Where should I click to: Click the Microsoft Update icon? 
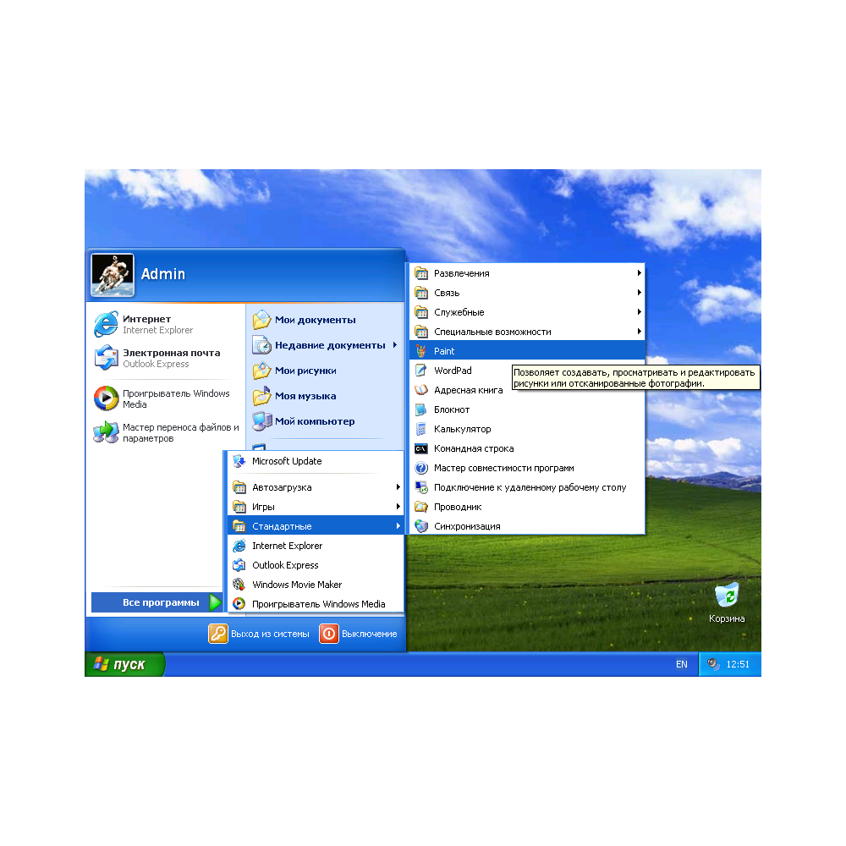coord(239,461)
